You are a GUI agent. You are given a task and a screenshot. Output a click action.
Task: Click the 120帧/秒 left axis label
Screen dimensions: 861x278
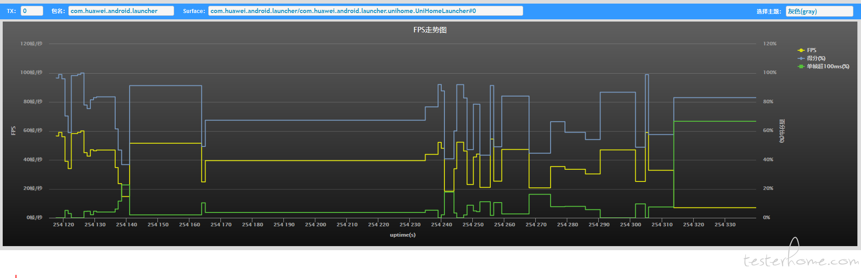pos(31,44)
